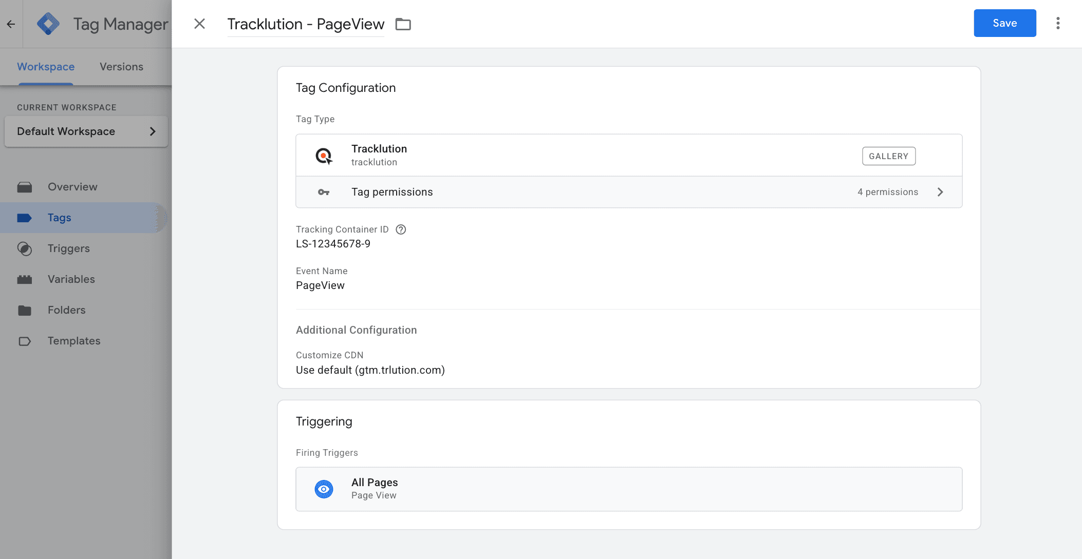
Task: Edit the tag name Tracklution - PageView
Action: tap(306, 24)
